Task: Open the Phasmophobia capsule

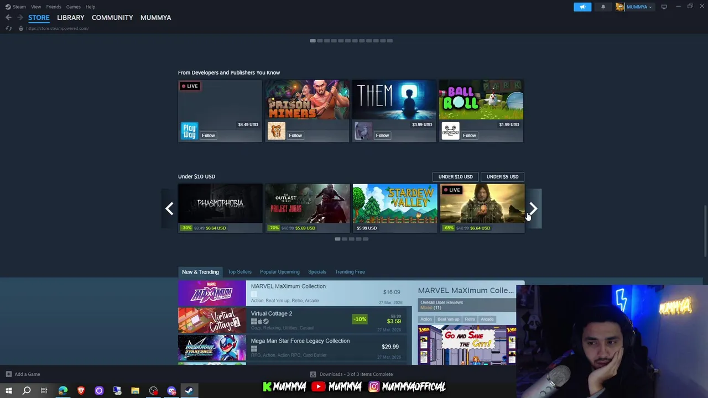Action: pos(220,208)
